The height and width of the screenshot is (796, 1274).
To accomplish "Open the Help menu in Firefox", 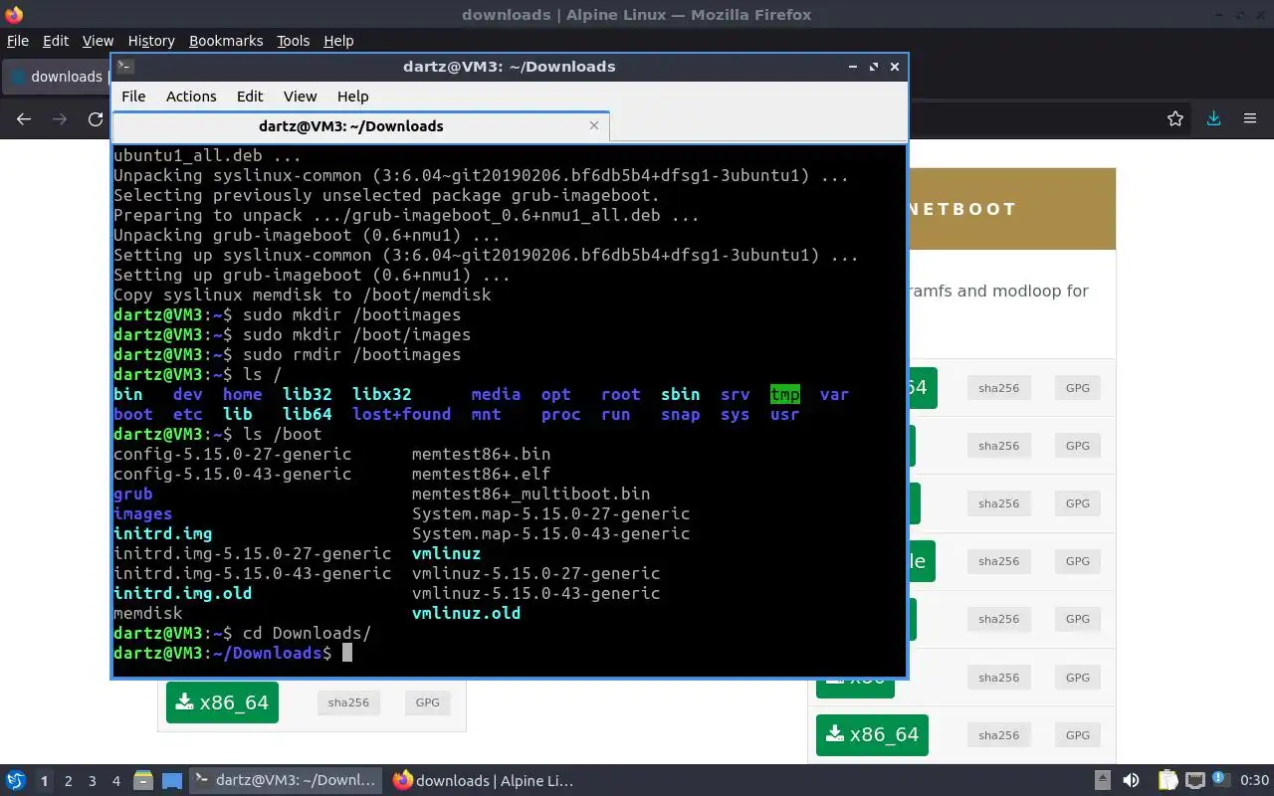I will pyautogui.click(x=338, y=41).
